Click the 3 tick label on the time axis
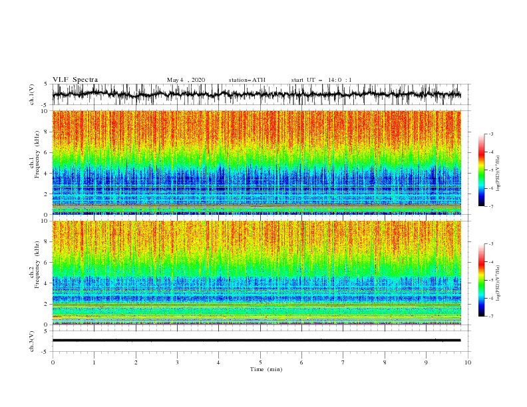The height and width of the screenshot is (407, 527). 177,362
